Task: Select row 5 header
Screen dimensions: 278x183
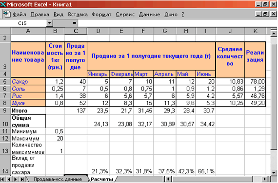Action: 5,81
